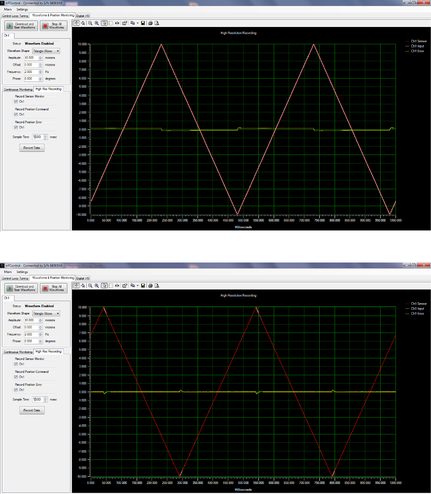
Task: Click Frequency spinner arrows in upper window
Action: tap(40, 72)
